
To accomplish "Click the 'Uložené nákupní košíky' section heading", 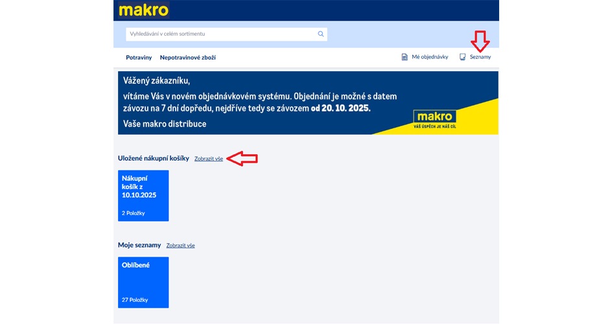I will 154,158.
